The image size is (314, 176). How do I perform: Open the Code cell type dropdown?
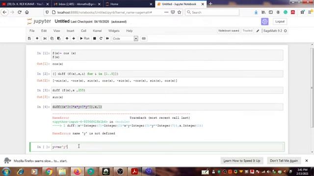[x=125, y=39]
